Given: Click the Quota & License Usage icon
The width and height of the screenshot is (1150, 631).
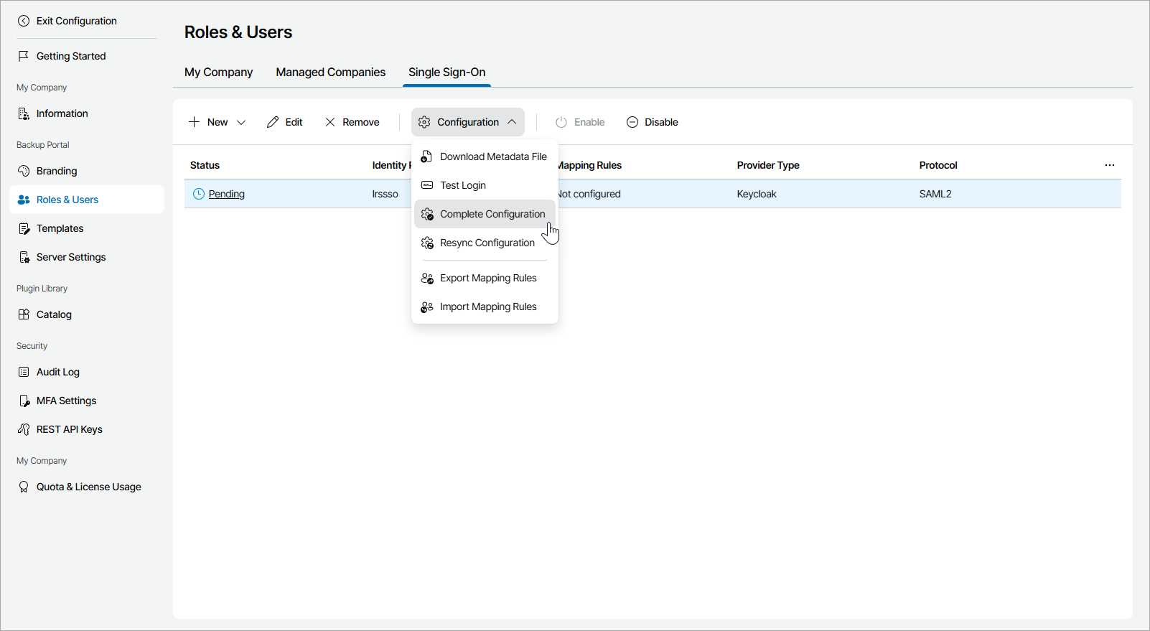Looking at the screenshot, I should (x=24, y=487).
